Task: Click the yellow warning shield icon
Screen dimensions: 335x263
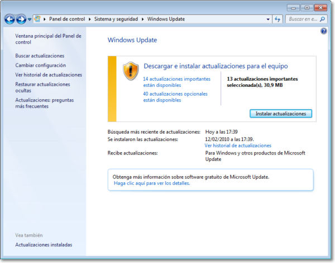Action: click(x=131, y=71)
